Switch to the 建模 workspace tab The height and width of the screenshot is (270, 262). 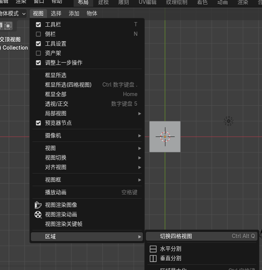(x=104, y=2)
